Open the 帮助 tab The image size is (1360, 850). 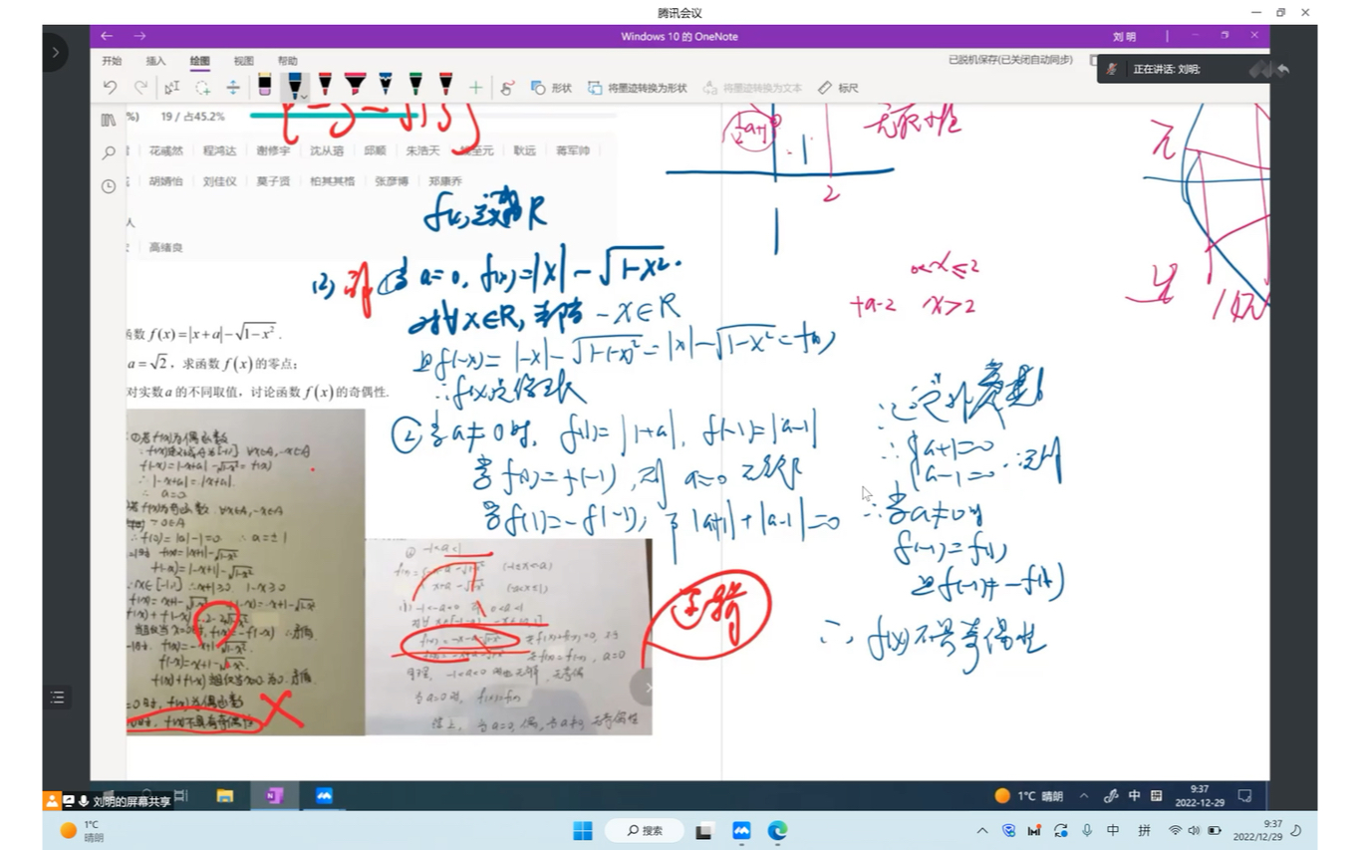pyautogui.click(x=287, y=61)
